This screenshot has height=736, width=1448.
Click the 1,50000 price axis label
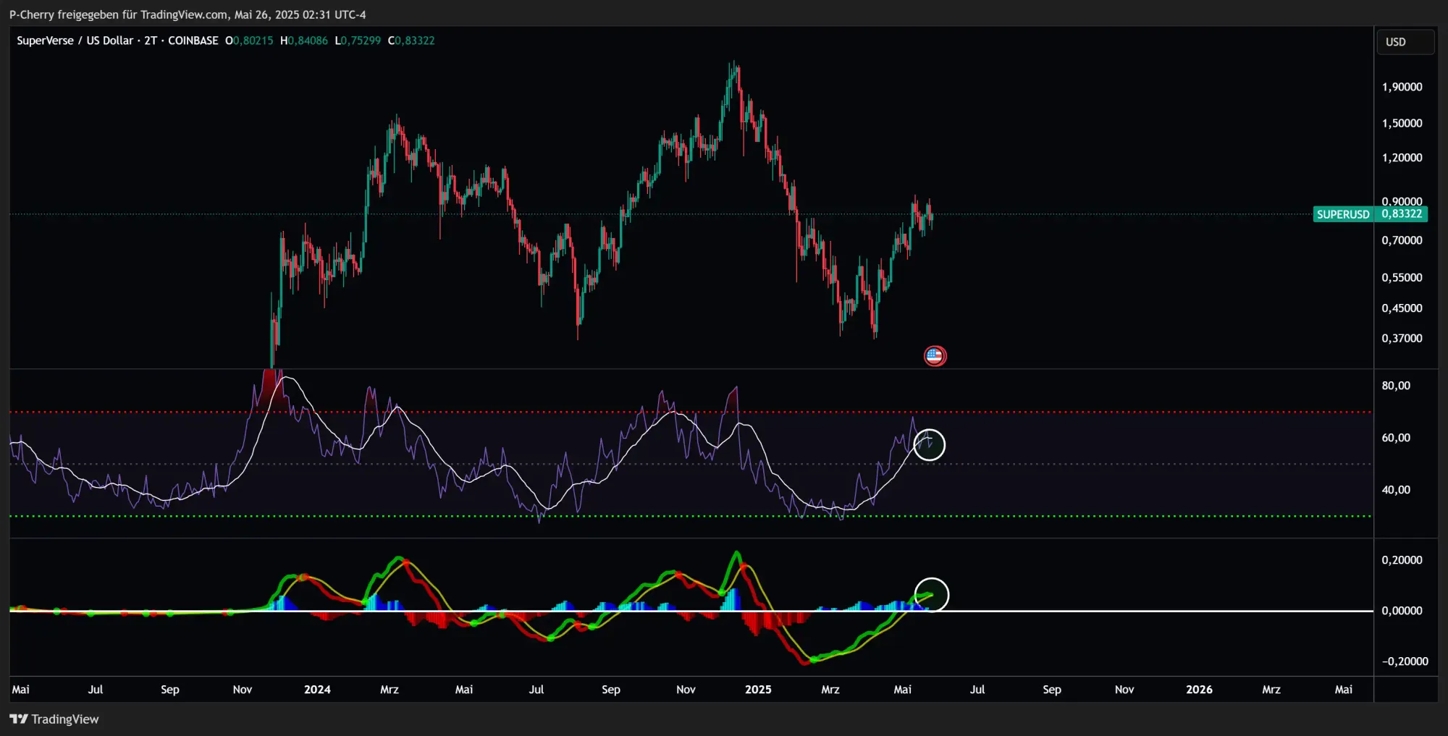1402,123
